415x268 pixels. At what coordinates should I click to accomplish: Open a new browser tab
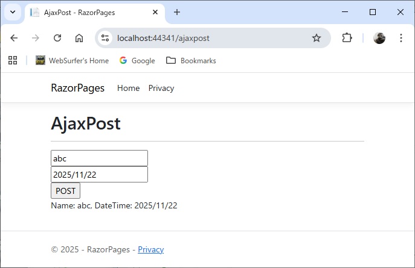[x=177, y=12]
